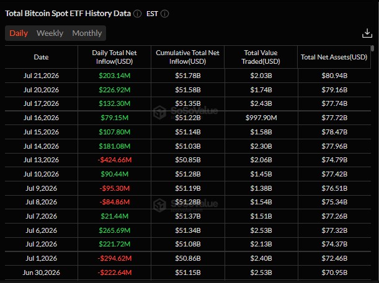Click Total Value Traded(USD) header

click(x=261, y=57)
